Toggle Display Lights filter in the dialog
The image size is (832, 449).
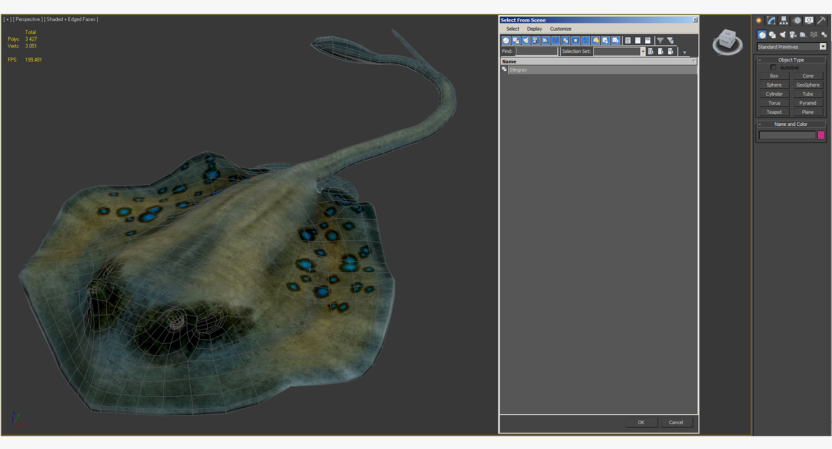tap(526, 40)
